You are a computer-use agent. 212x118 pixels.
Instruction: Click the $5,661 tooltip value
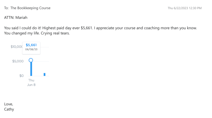point(31,45)
